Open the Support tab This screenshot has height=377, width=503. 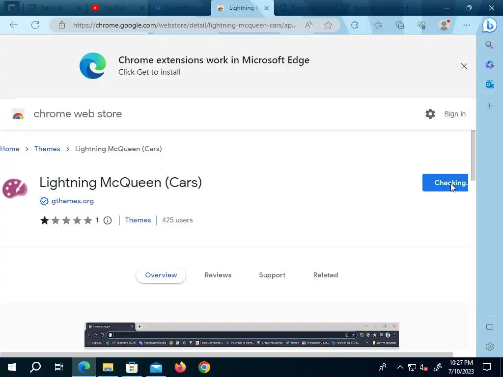pos(272,275)
